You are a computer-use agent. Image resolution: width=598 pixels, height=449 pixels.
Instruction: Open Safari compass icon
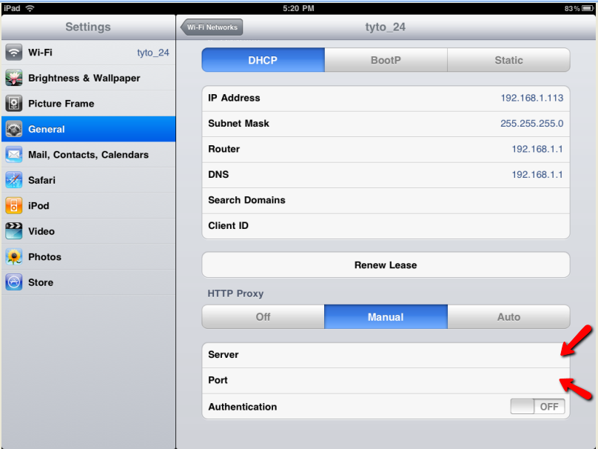(14, 180)
